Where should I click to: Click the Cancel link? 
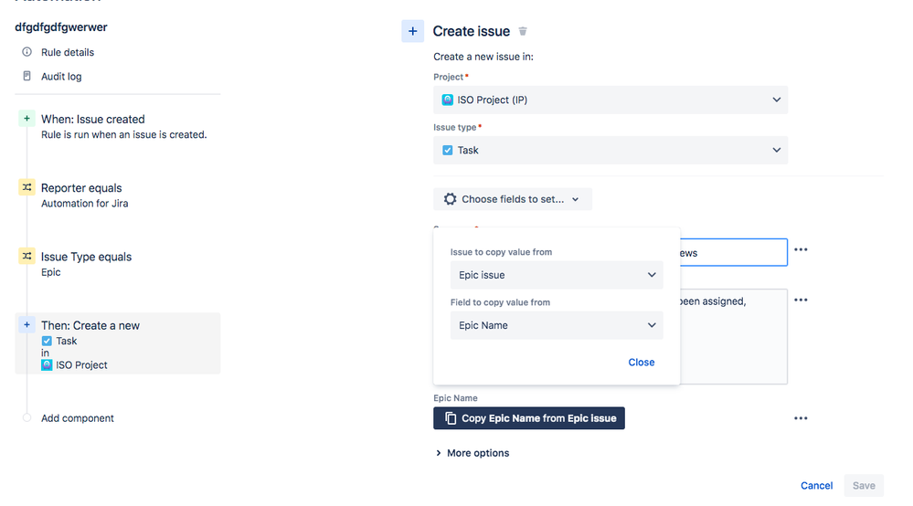tap(816, 486)
